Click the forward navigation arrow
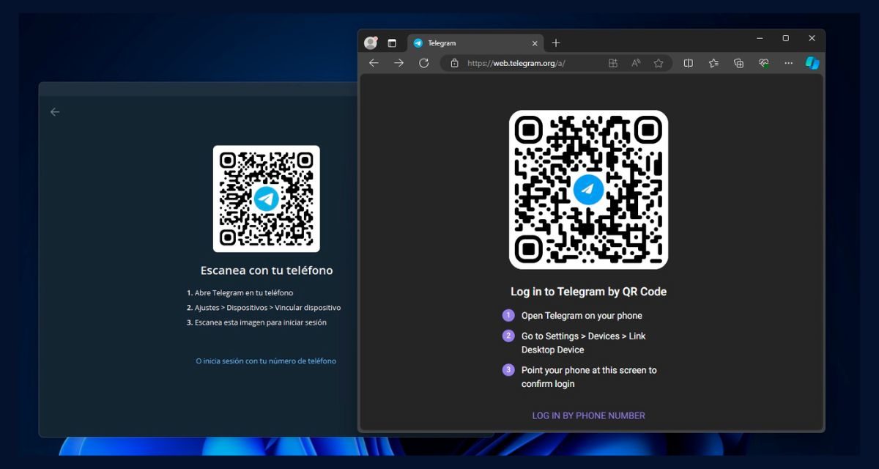This screenshot has width=879, height=469. pyautogui.click(x=398, y=63)
